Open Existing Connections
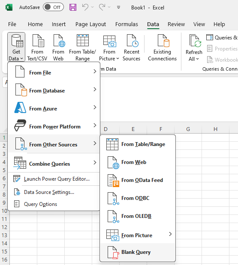The image size is (238, 265). pos(162,47)
